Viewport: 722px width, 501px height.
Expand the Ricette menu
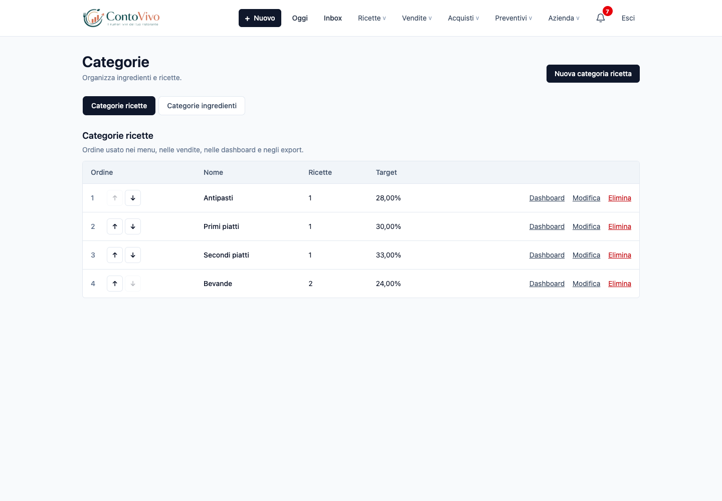[x=372, y=18]
